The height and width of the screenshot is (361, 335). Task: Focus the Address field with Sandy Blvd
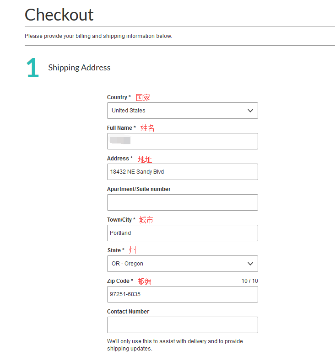(x=182, y=172)
